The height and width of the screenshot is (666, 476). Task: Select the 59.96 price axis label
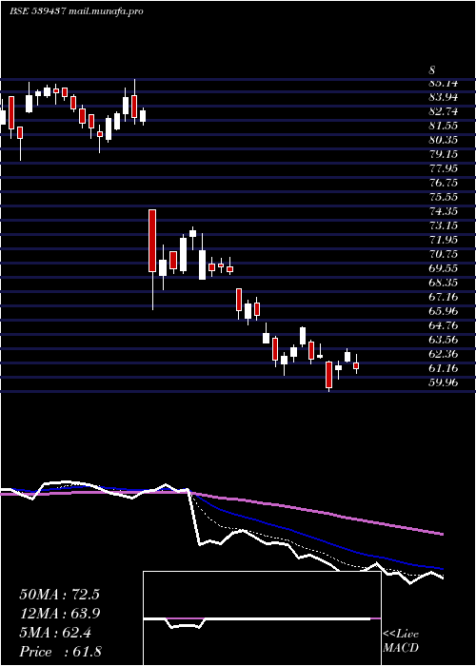pyautogui.click(x=444, y=382)
